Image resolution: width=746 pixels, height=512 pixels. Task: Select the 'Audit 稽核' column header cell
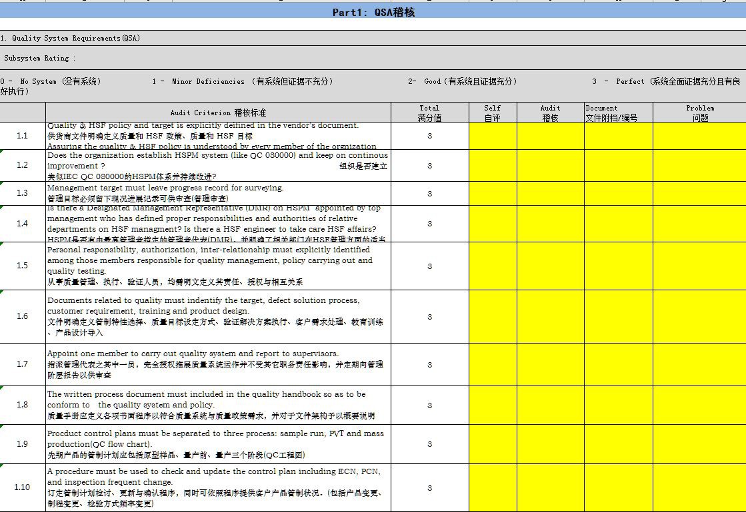550,113
